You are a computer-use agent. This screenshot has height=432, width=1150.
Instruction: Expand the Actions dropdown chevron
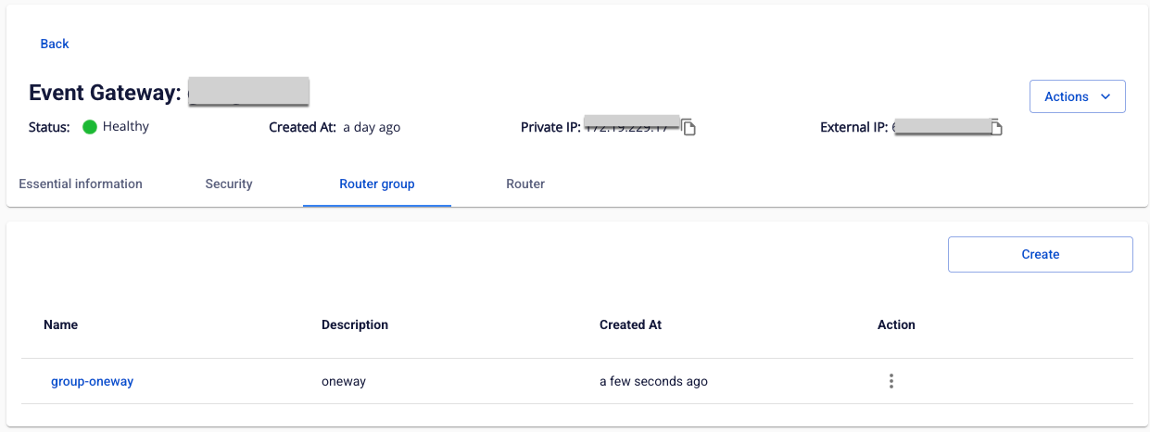pyautogui.click(x=1105, y=96)
